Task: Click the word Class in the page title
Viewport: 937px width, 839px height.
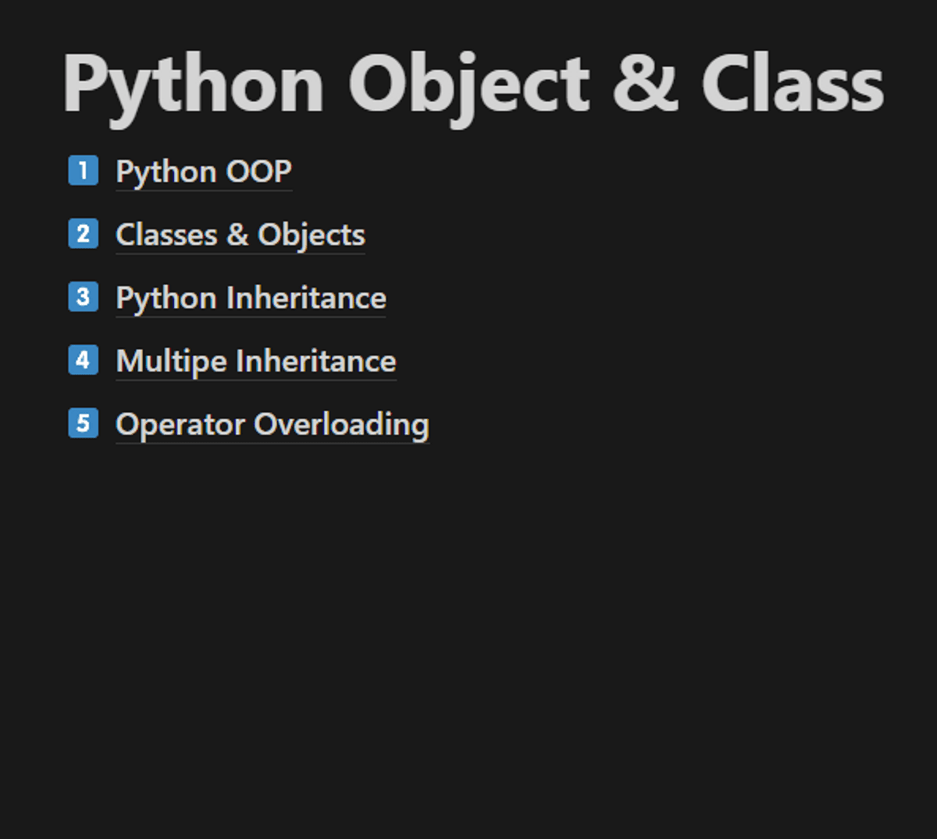Action: coord(792,84)
